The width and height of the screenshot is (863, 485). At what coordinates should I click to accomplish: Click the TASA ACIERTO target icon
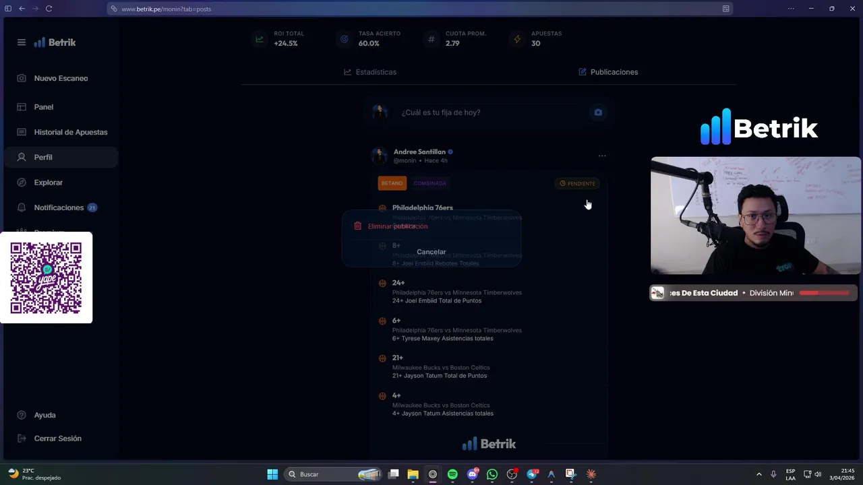pyautogui.click(x=345, y=39)
